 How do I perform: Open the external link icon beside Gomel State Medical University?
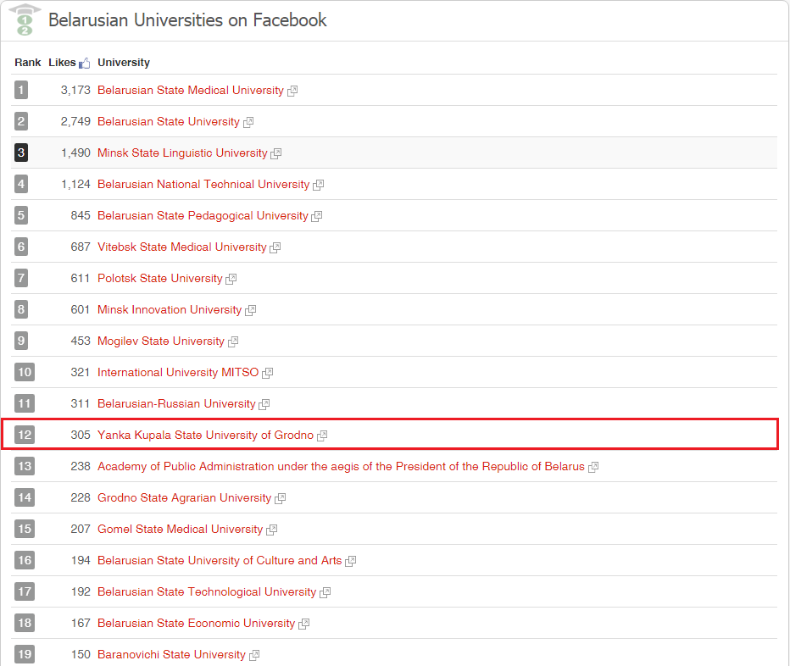271,530
